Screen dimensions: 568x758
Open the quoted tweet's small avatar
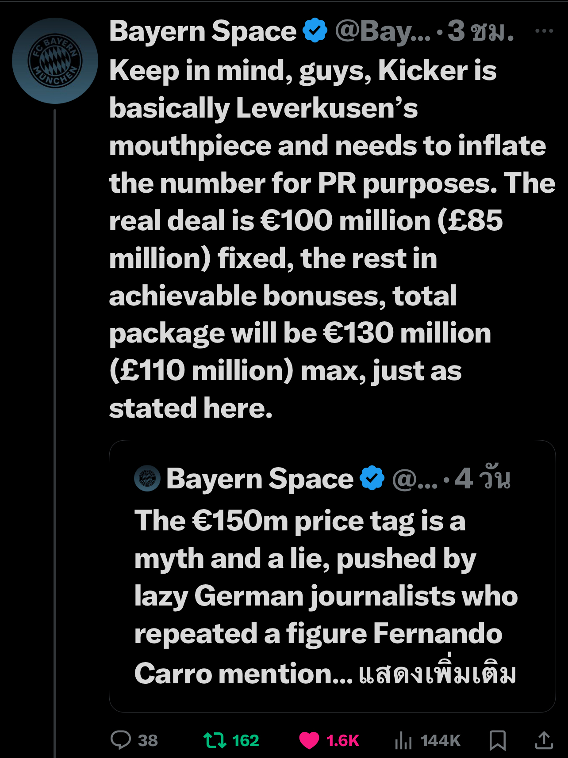point(147,479)
